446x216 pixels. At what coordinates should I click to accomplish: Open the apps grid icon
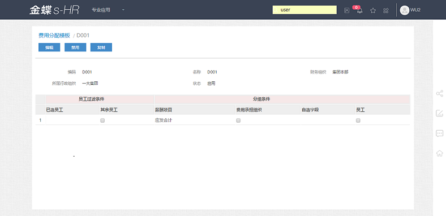coord(385,11)
